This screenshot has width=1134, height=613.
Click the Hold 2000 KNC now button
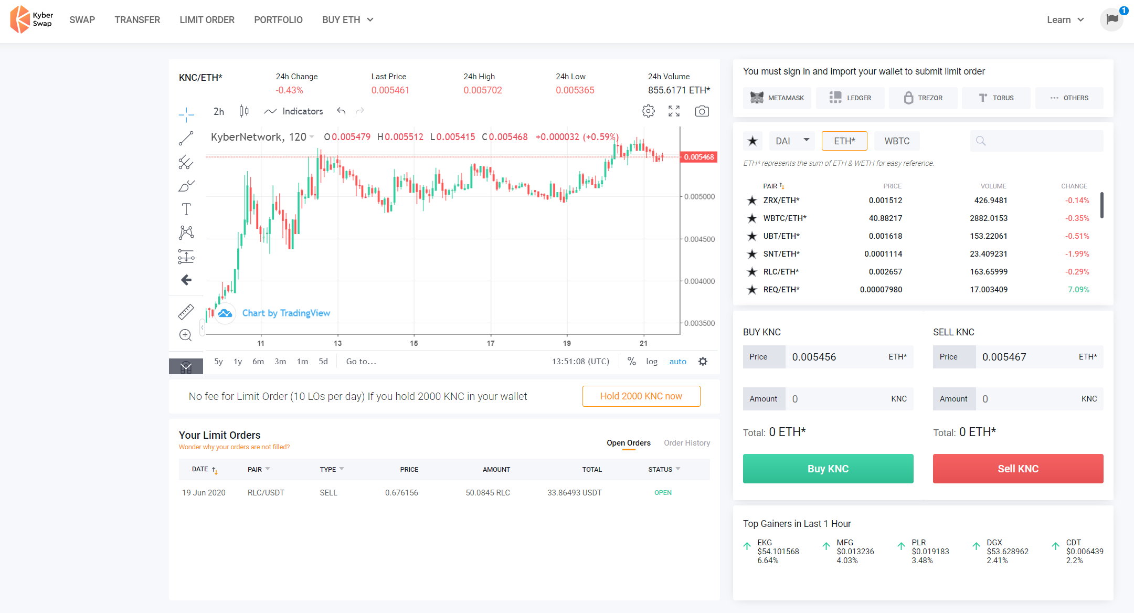coord(641,396)
